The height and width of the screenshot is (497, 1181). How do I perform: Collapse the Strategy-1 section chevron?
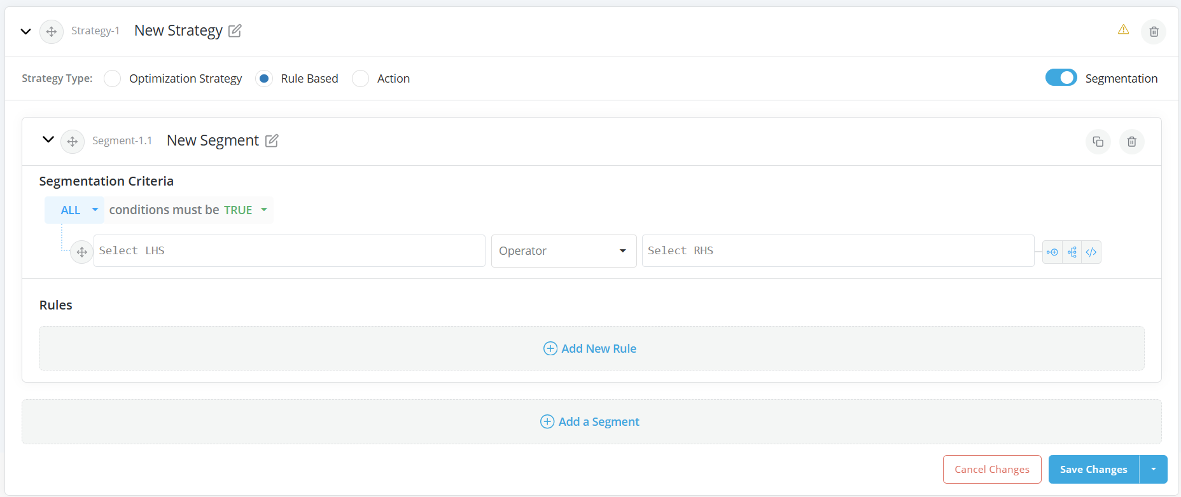coord(25,31)
